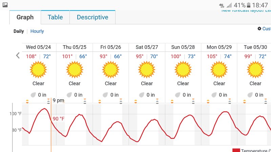Image resolution: width=271 pixels, height=152 pixels.
Task: Select the Tue 05/30 day header
Action: click(x=255, y=47)
